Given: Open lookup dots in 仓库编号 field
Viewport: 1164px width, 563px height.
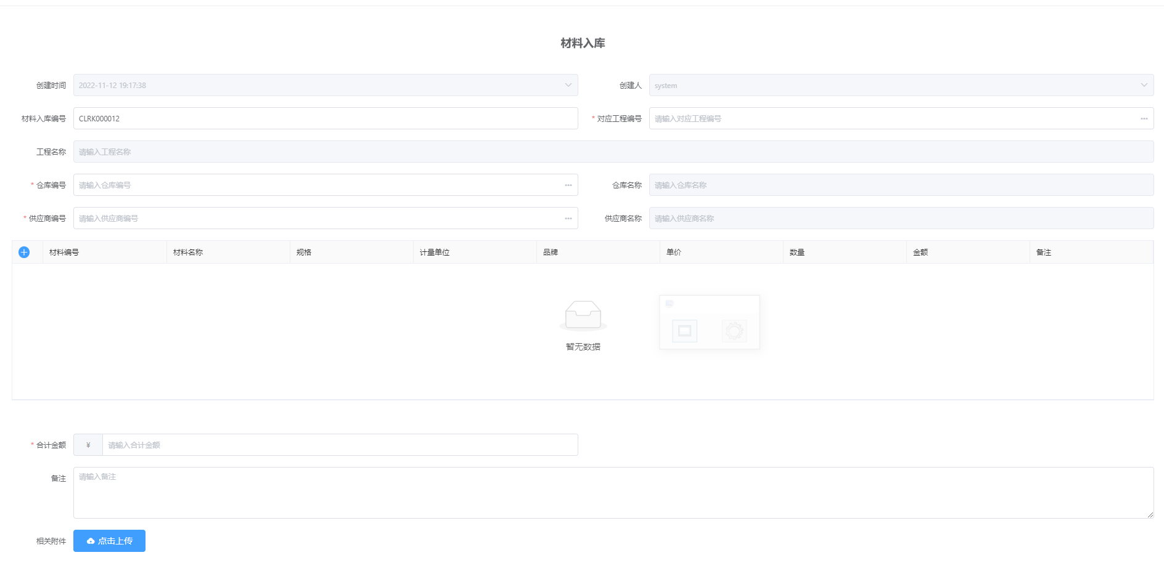Looking at the screenshot, I should pyautogui.click(x=568, y=185).
